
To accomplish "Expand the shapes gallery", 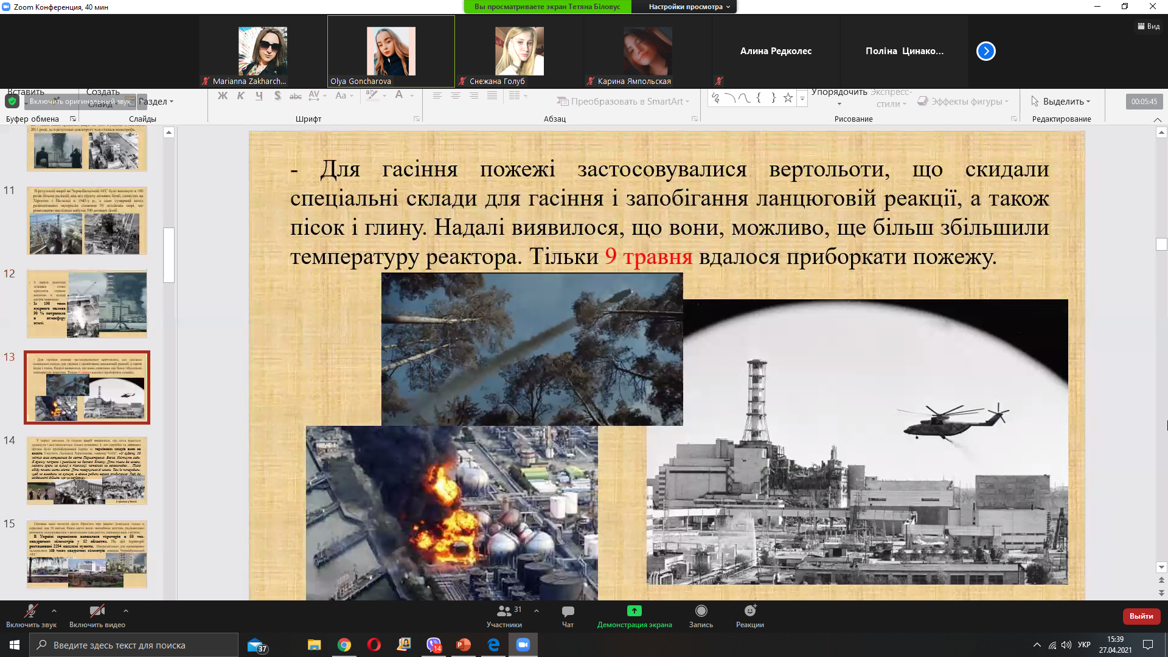I will (x=802, y=98).
